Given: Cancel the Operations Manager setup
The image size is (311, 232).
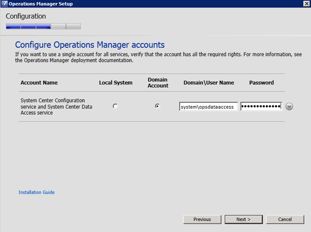Looking at the screenshot, I should 285,220.
